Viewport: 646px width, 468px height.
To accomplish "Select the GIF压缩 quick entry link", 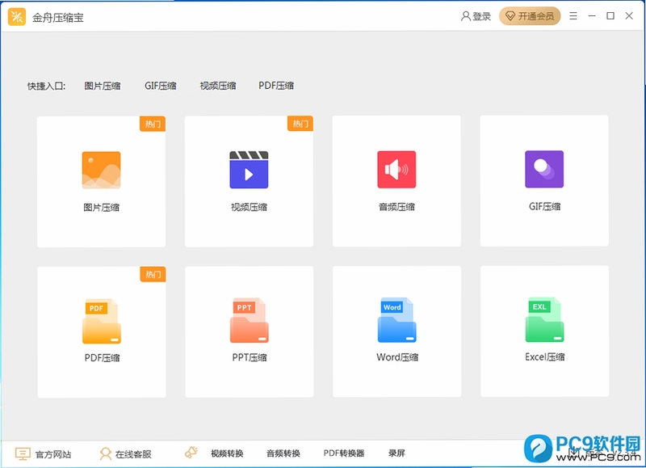I will pyautogui.click(x=160, y=86).
